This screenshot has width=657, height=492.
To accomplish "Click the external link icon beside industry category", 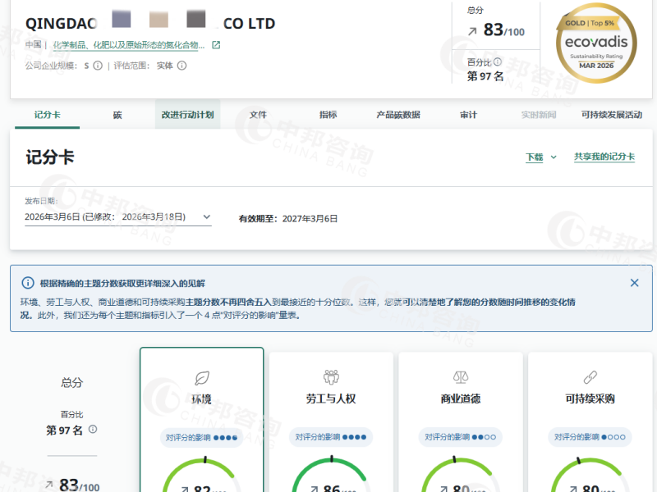I will 216,45.
